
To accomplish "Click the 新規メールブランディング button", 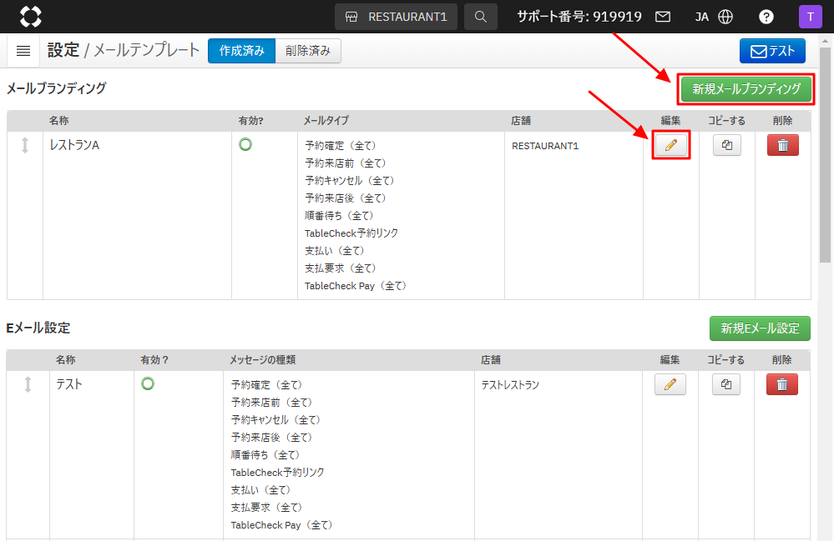I will click(746, 89).
